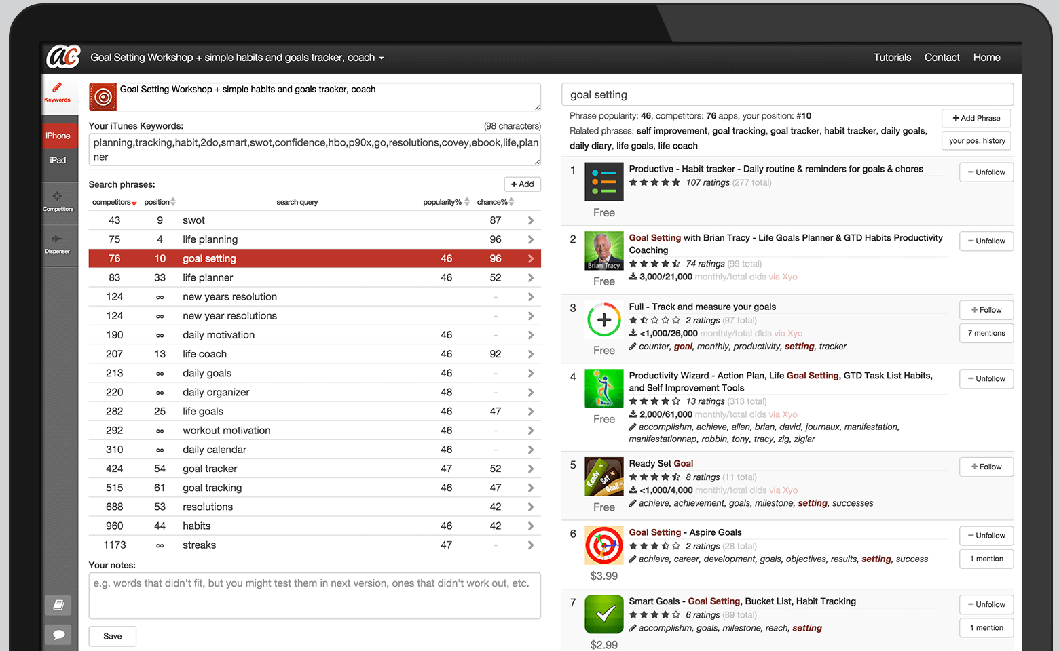Screen dimensions: 1059x651
Task: Sort by competitors column arrow
Action: tap(134, 203)
